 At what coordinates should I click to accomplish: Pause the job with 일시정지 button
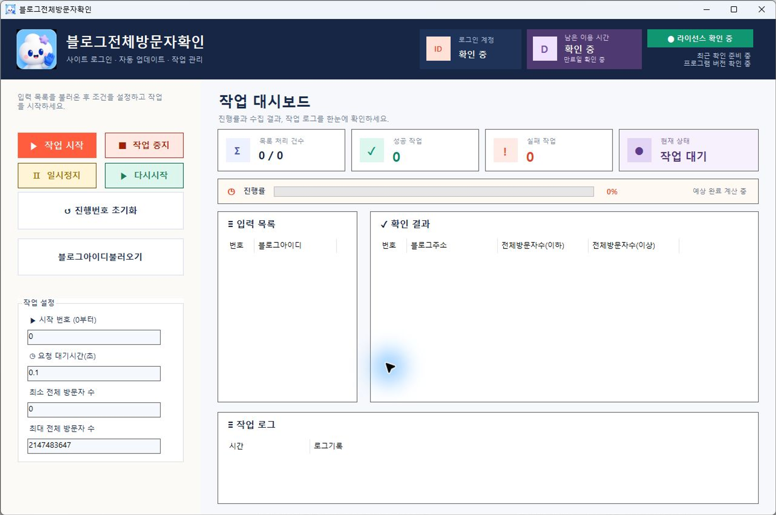tap(57, 175)
